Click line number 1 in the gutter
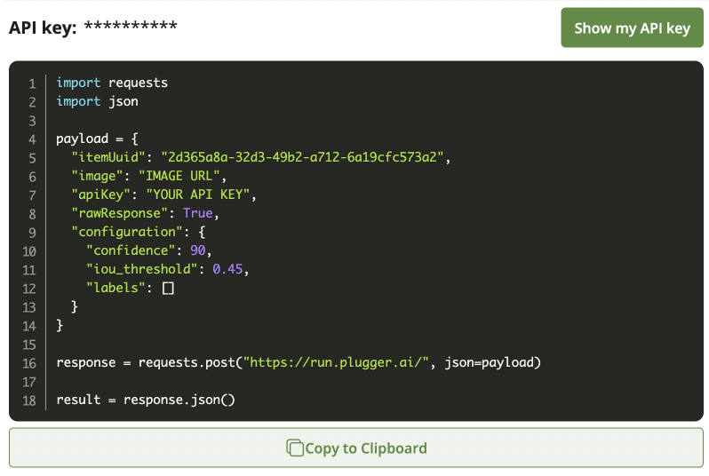The image size is (709, 476). (32, 83)
